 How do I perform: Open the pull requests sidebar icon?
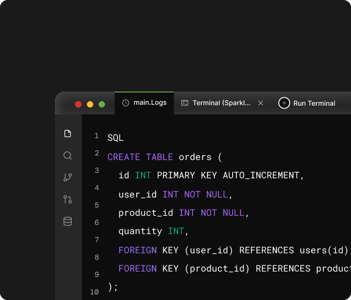click(67, 199)
